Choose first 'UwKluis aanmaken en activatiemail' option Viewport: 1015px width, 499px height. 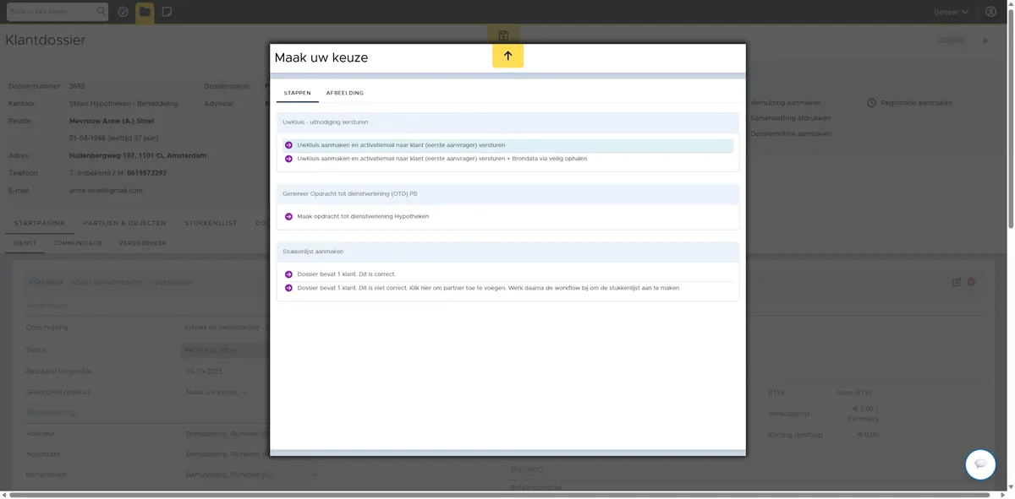507,145
